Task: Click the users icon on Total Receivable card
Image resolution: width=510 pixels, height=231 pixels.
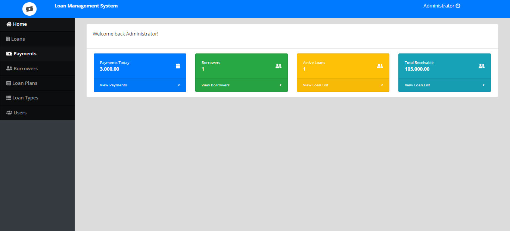Action: click(x=482, y=66)
